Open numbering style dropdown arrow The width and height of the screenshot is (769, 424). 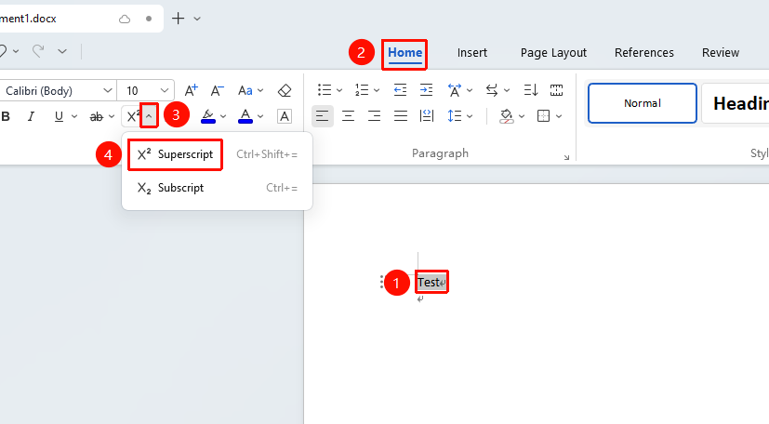tap(377, 91)
